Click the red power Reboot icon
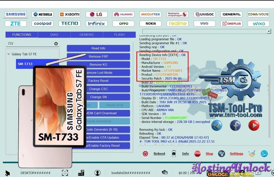 [x=146, y=154]
